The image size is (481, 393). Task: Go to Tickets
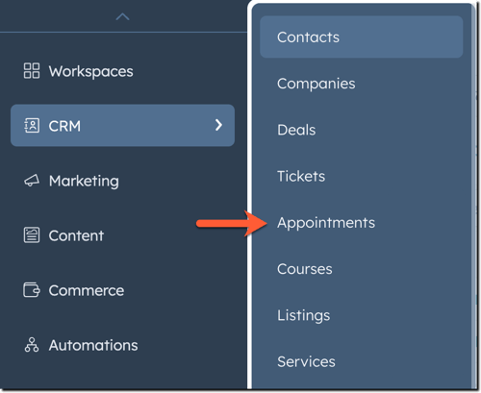click(x=301, y=176)
